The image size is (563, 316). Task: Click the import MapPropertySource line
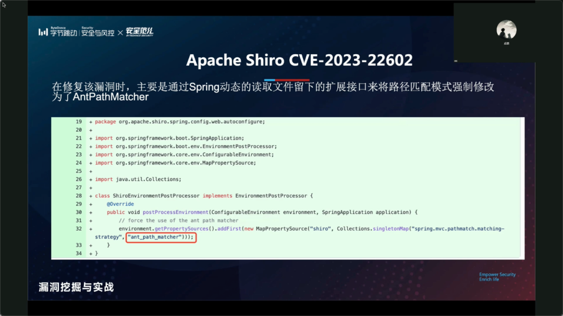click(176, 163)
